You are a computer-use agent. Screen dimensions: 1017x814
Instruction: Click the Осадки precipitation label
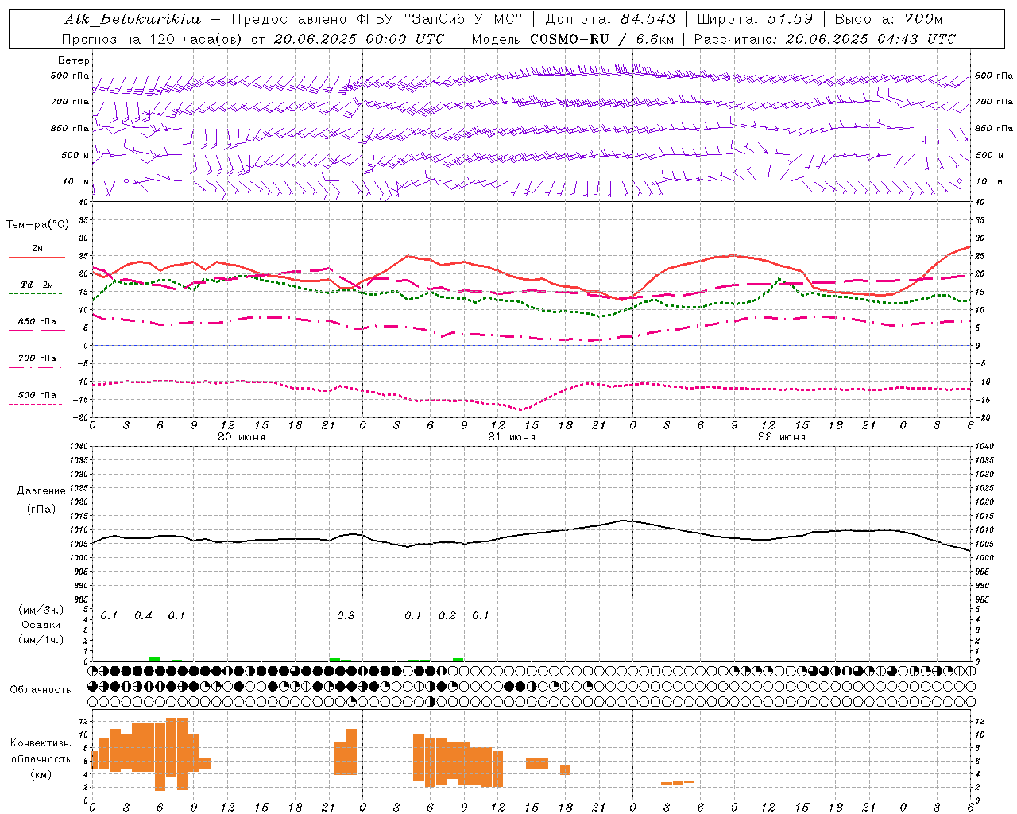pos(41,625)
